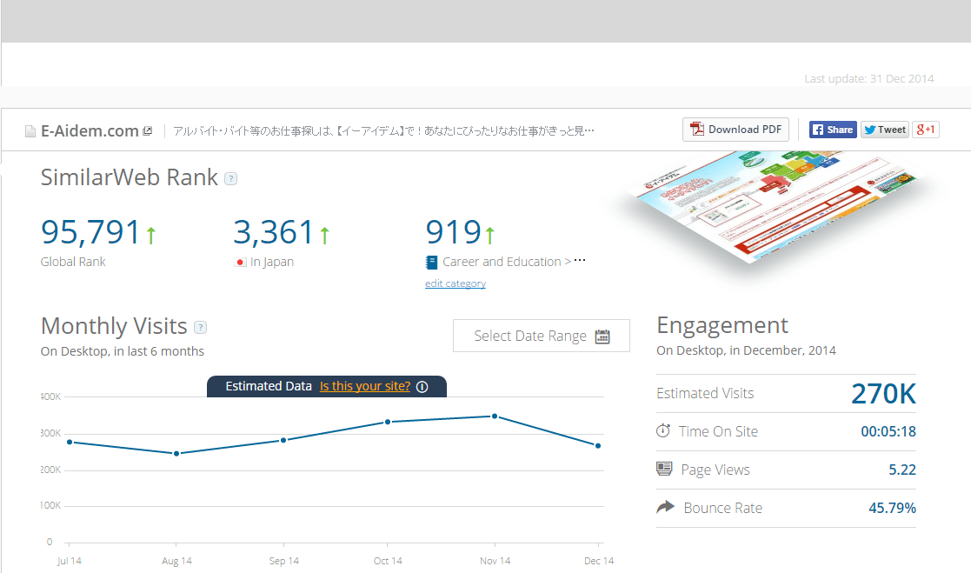Viewport: 971px width, 573px height.
Task: Click the info icon in Estimated Data banner
Action: [x=422, y=387]
